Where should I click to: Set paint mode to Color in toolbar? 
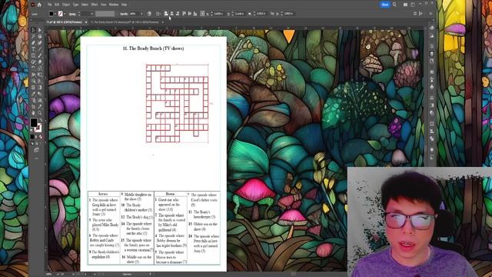(32, 137)
